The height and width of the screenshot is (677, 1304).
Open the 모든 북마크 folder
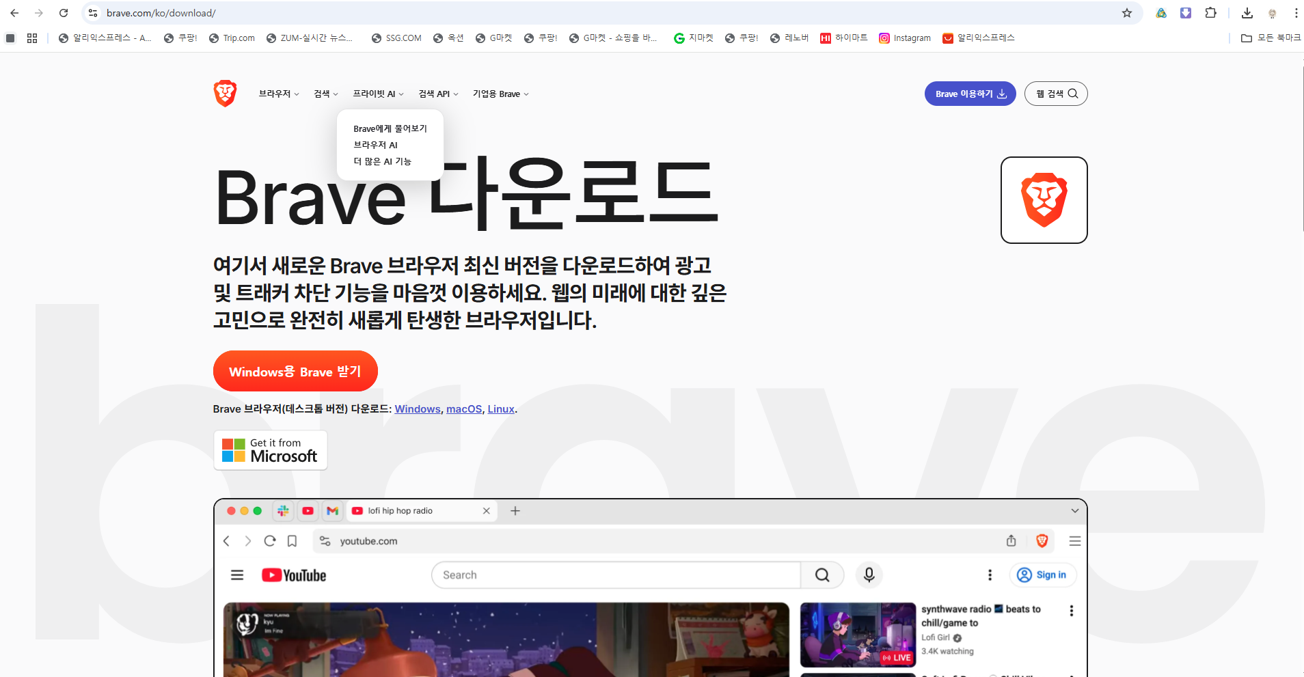click(1271, 38)
